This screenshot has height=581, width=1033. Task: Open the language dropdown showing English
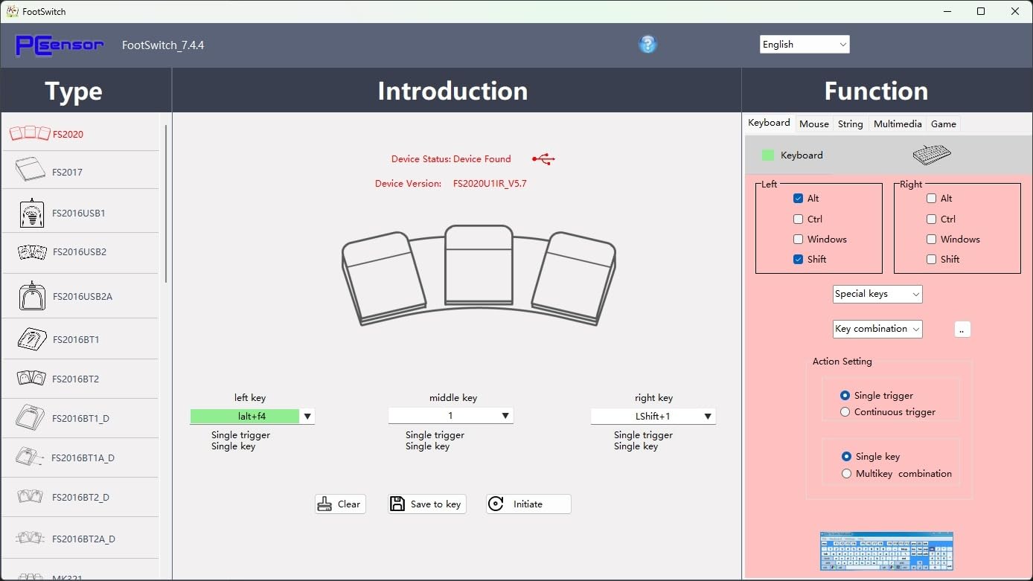coord(804,45)
